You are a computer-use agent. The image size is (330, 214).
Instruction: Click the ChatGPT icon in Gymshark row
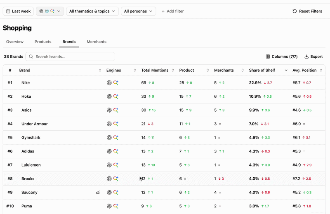(109, 137)
